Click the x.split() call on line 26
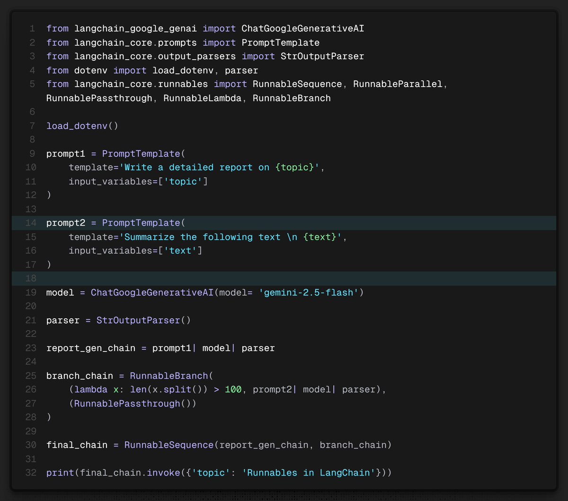The image size is (568, 501). [x=180, y=390]
